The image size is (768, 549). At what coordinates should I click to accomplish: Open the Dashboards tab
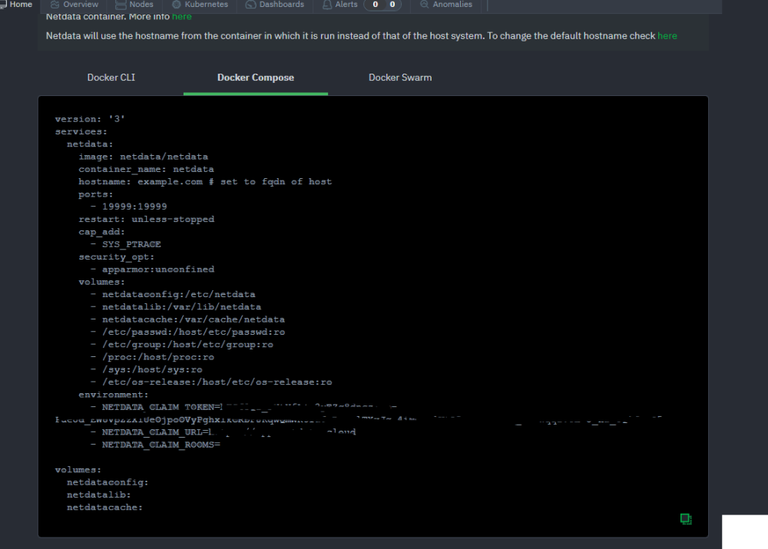pyautogui.click(x=275, y=5)
